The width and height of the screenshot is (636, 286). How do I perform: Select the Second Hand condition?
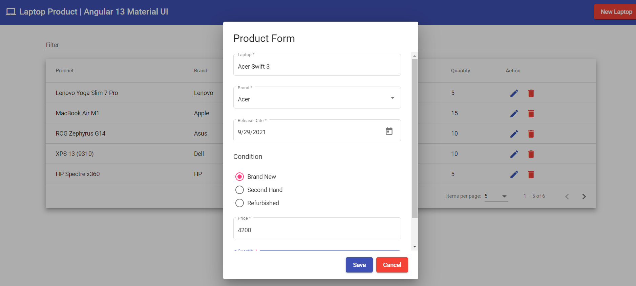(x=239, y=190)
